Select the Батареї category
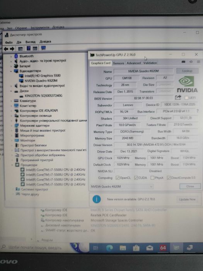Viewport: 203px width, 271px height. click(x=25, y=66)
